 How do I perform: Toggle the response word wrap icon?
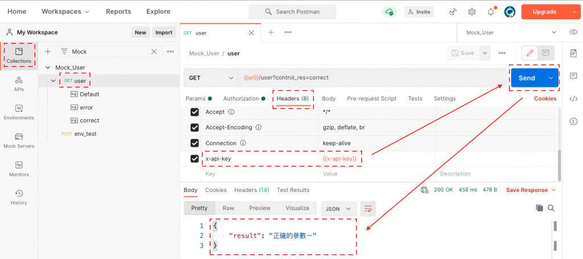[368, 208]
